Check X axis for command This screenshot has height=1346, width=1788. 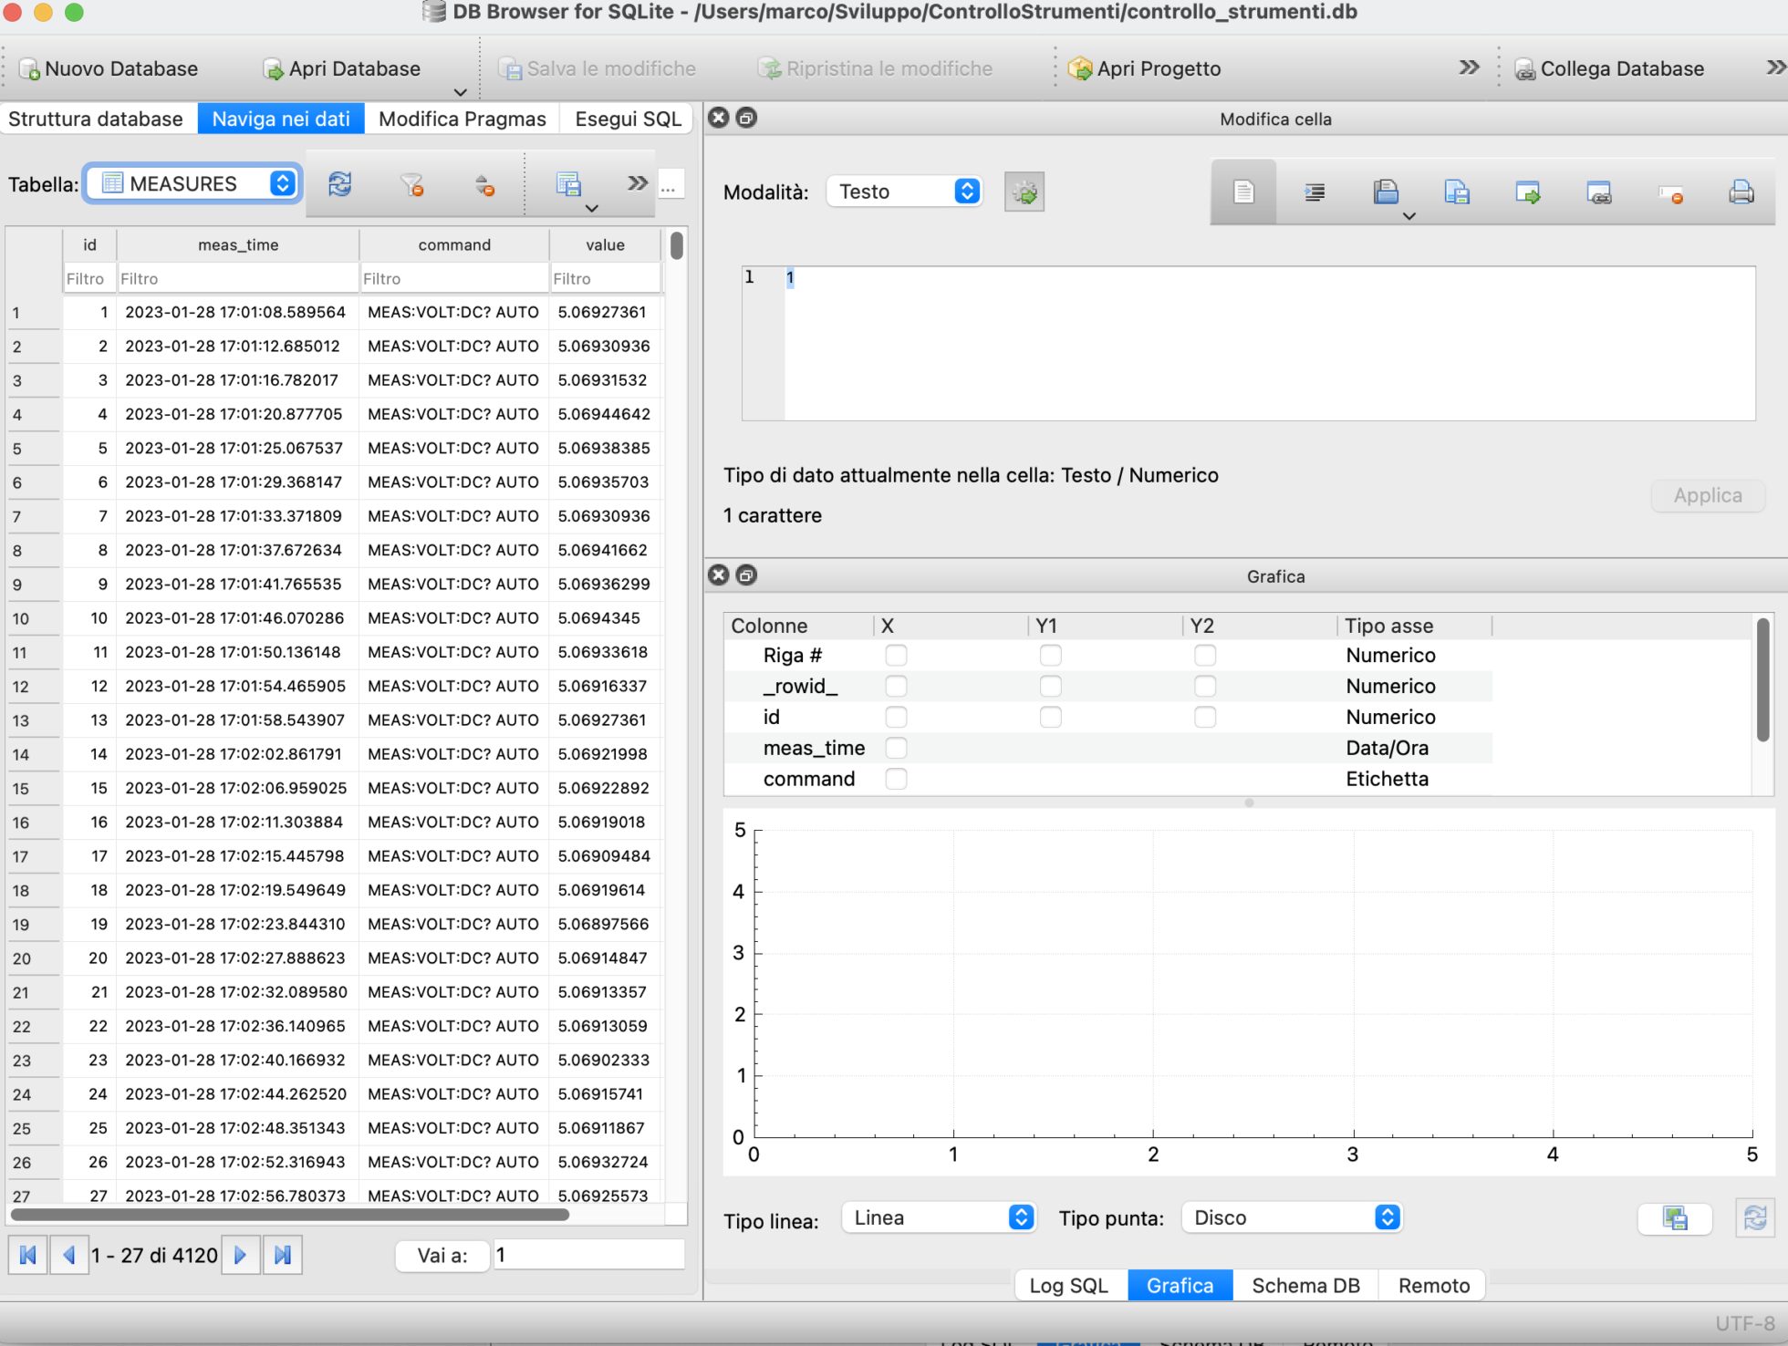tap(897, 779)
